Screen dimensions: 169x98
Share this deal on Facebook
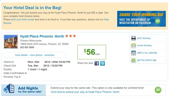(x=97, y=63)
